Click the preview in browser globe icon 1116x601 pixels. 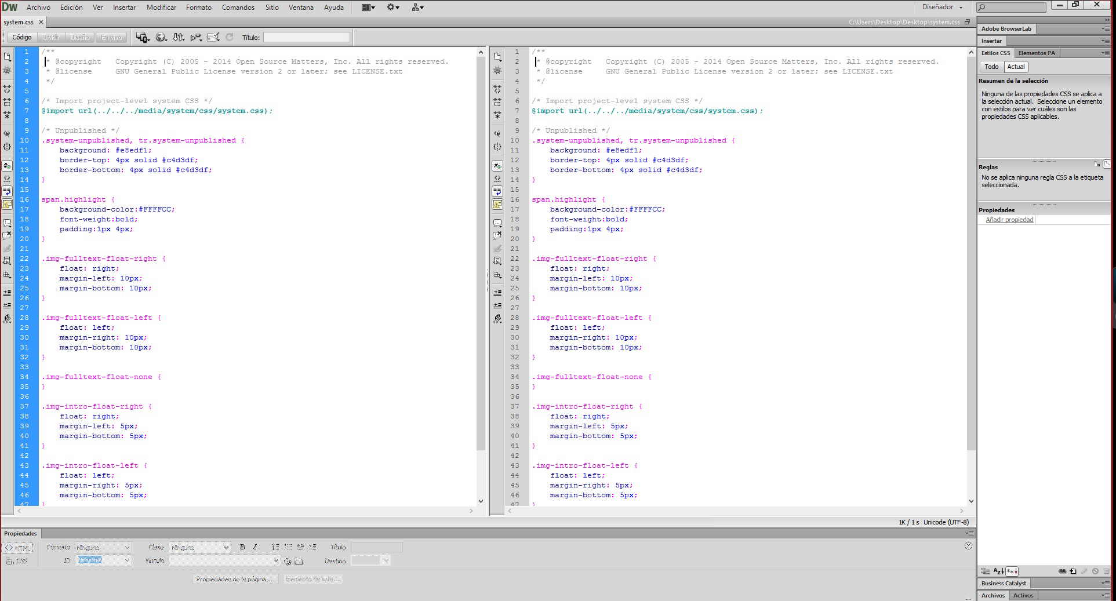click(161, 37)
